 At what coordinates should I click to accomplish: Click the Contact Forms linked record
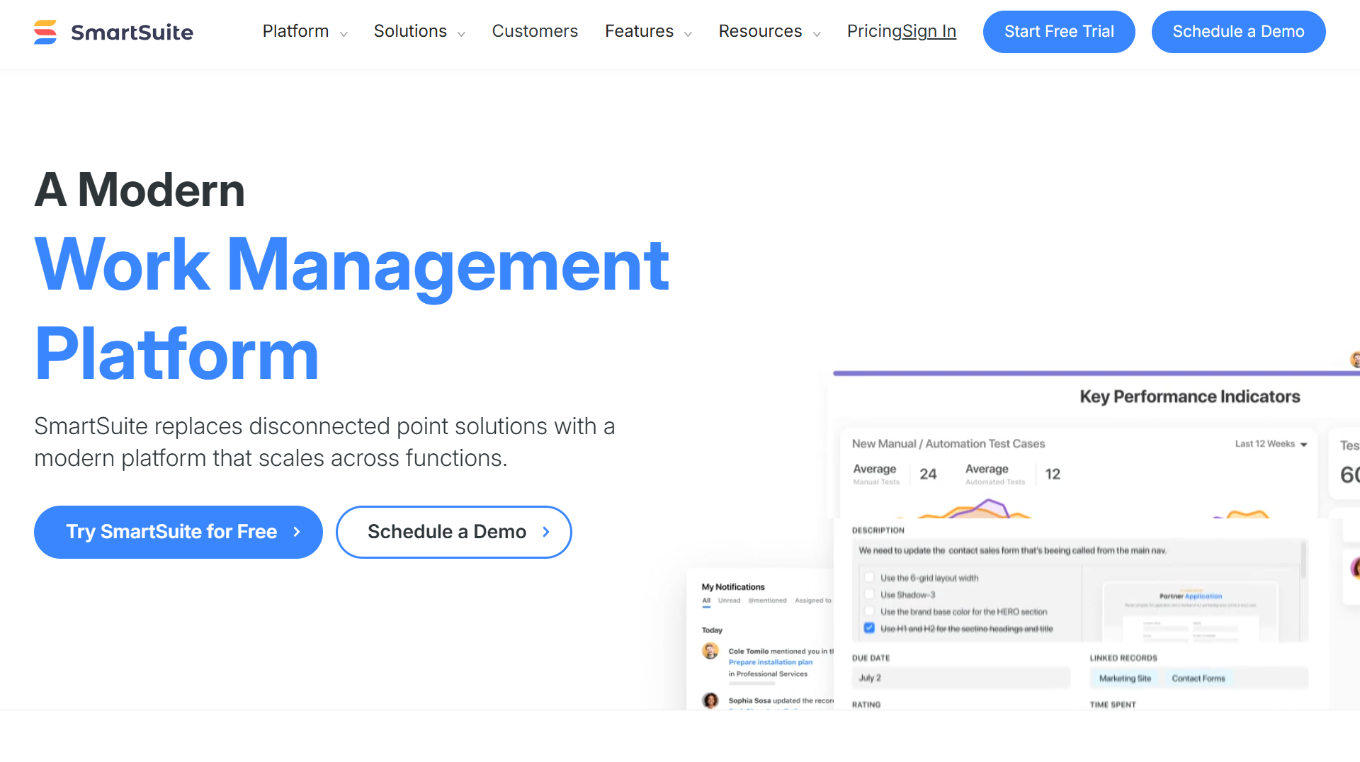[1198, 678]
